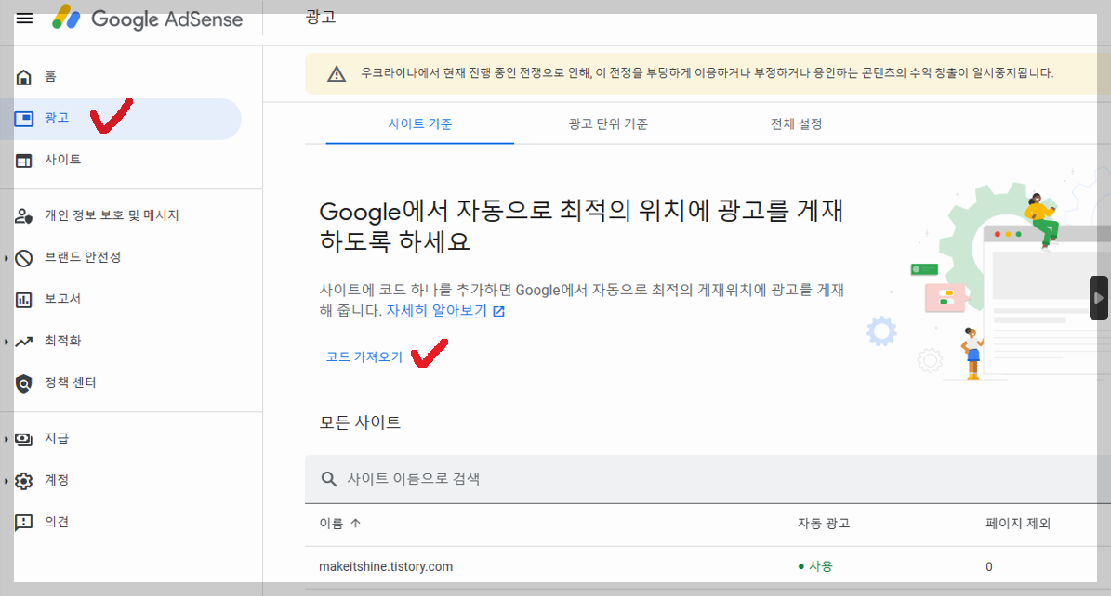Click the warning triangle icon in the notice banner
This screenshot has width=1111, height=596.
point(337,73)
